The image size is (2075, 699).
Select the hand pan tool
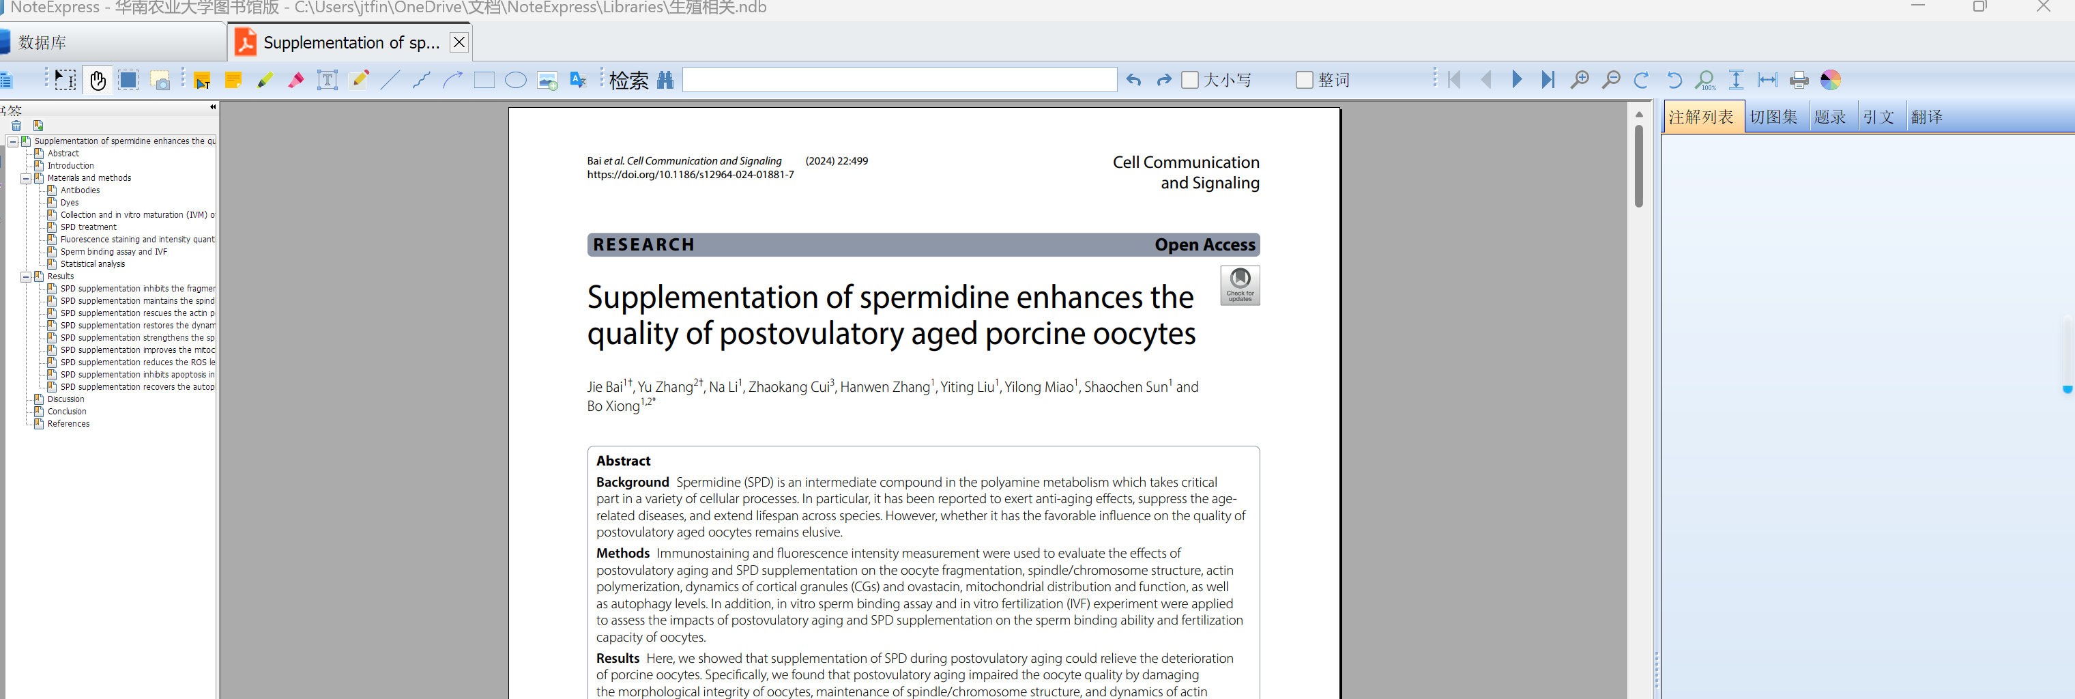pyautogui.click(x=98, y=80)
